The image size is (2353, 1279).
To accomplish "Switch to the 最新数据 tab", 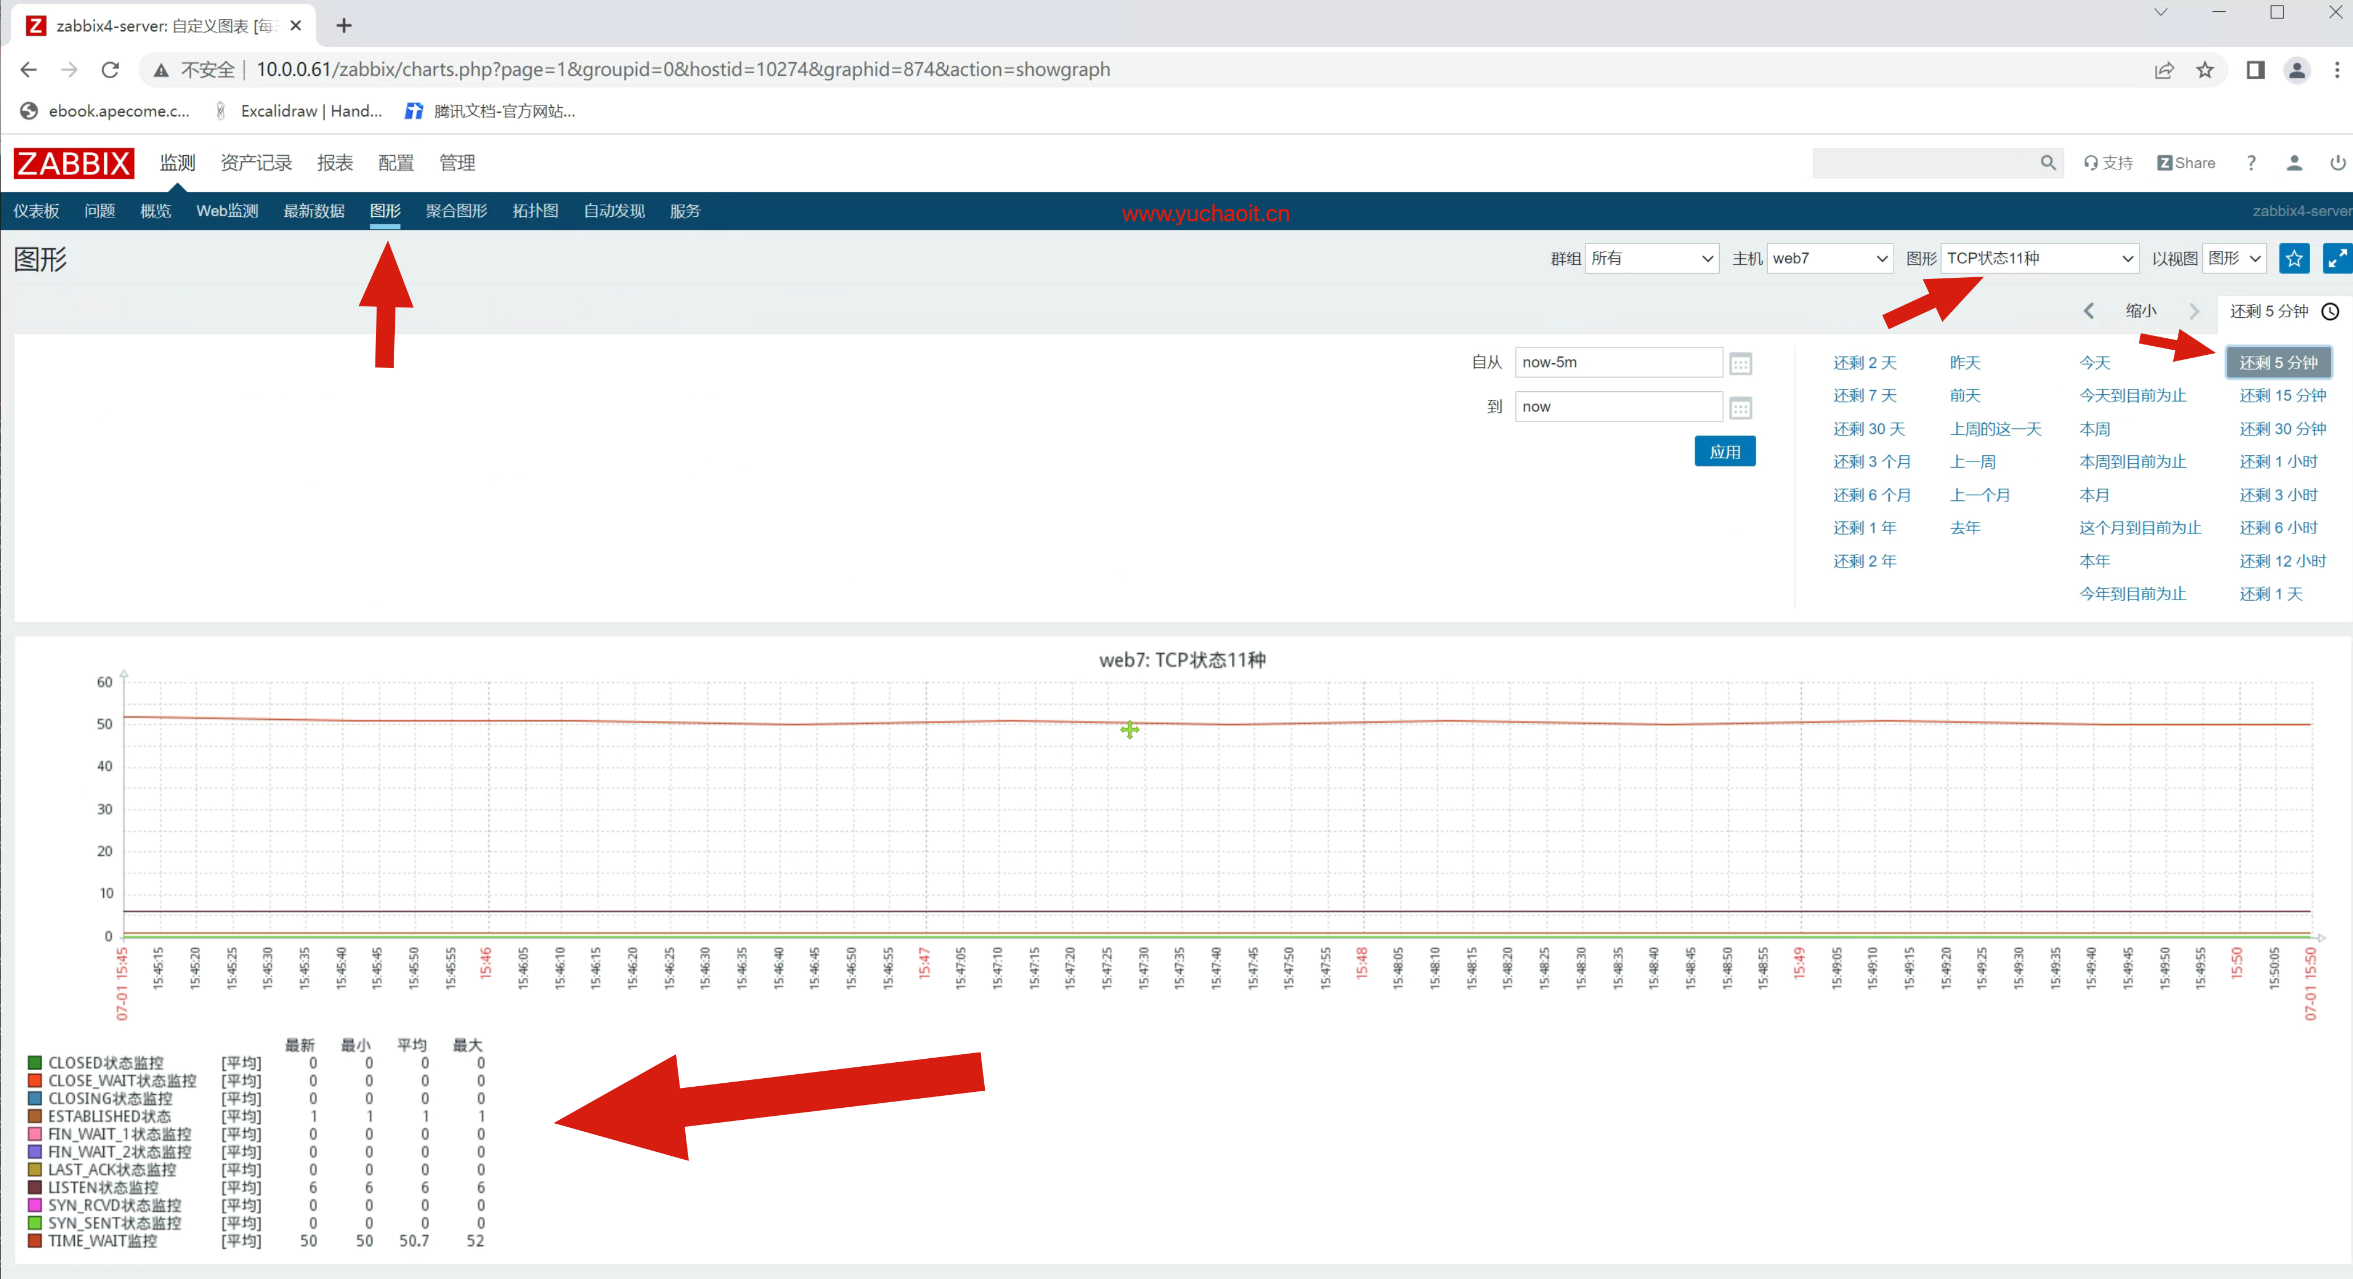I will 313,211.
